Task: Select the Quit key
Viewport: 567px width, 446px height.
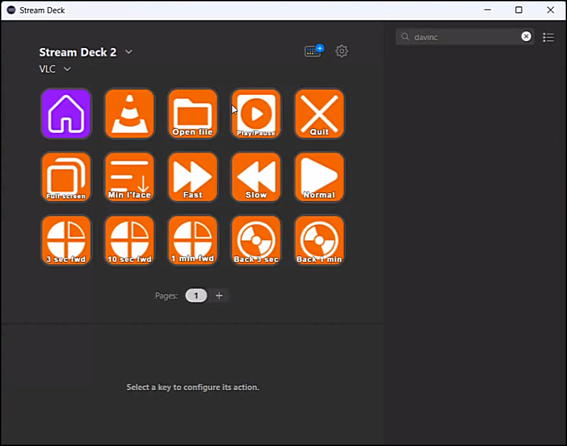Action: 319,114
